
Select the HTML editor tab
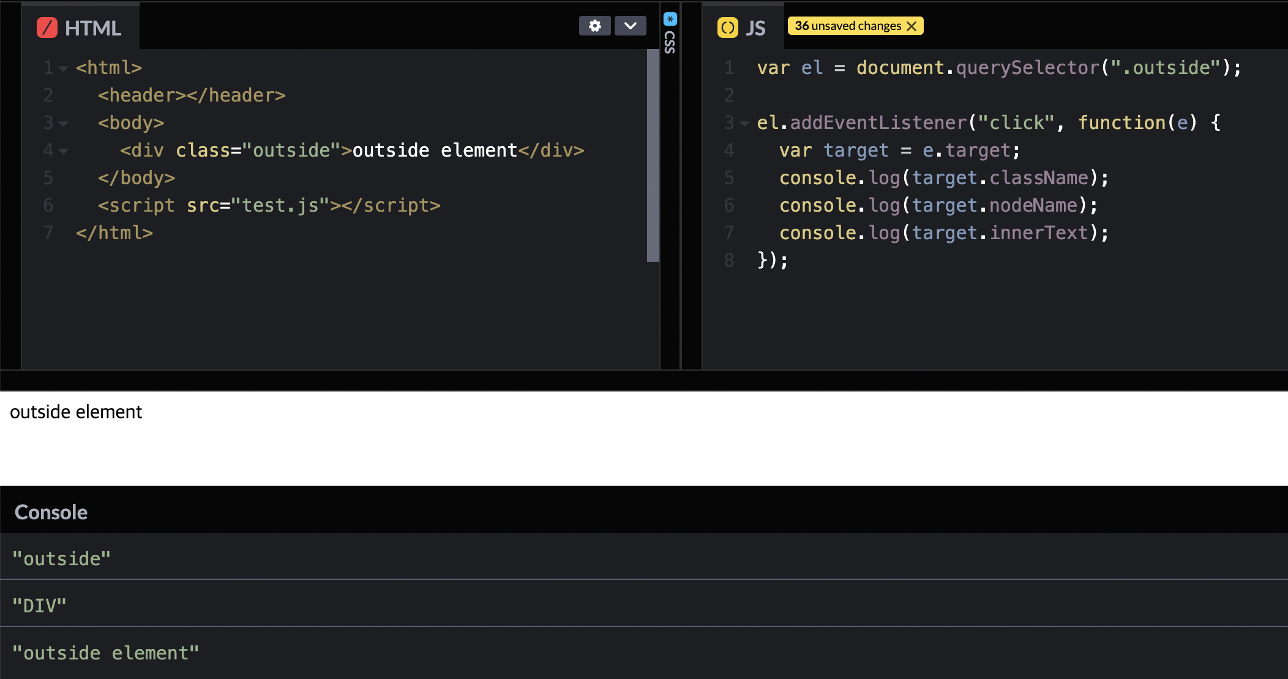(80, 28)
